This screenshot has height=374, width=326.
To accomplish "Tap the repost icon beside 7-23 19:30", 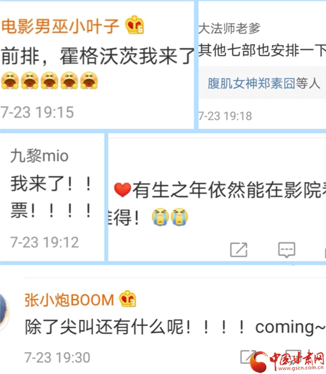I will coord(248,357).
